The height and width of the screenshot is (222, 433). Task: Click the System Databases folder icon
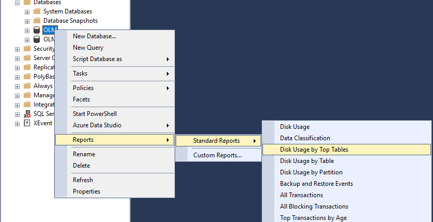point(37,11)
